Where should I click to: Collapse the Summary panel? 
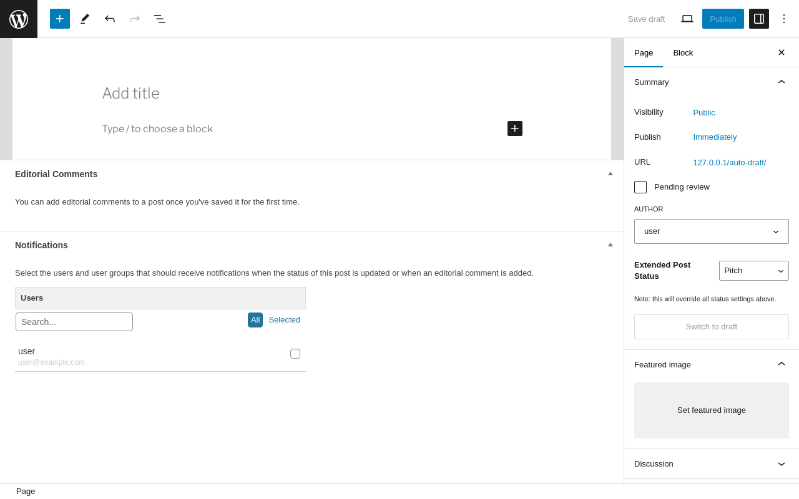[782, 82]
